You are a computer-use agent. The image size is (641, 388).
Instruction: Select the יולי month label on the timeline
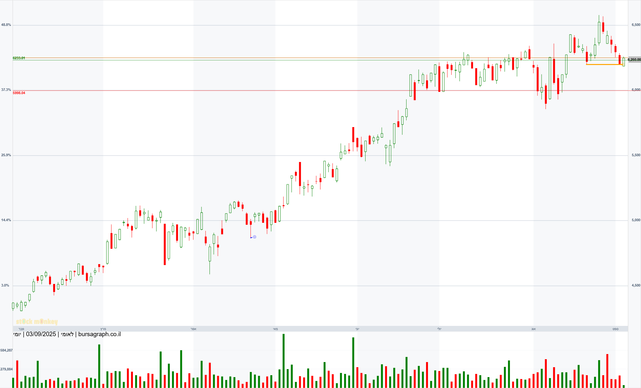pyautogui.click(x=439, y=329)
